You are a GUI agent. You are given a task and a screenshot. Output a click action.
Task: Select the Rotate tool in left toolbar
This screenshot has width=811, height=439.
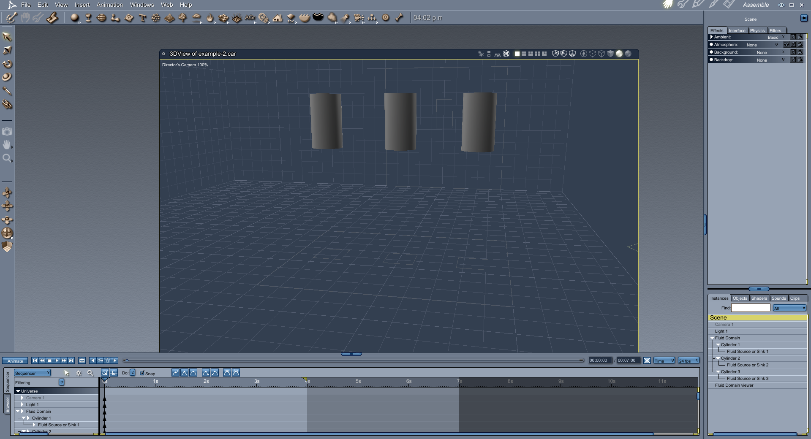click(x=7, y=64)
